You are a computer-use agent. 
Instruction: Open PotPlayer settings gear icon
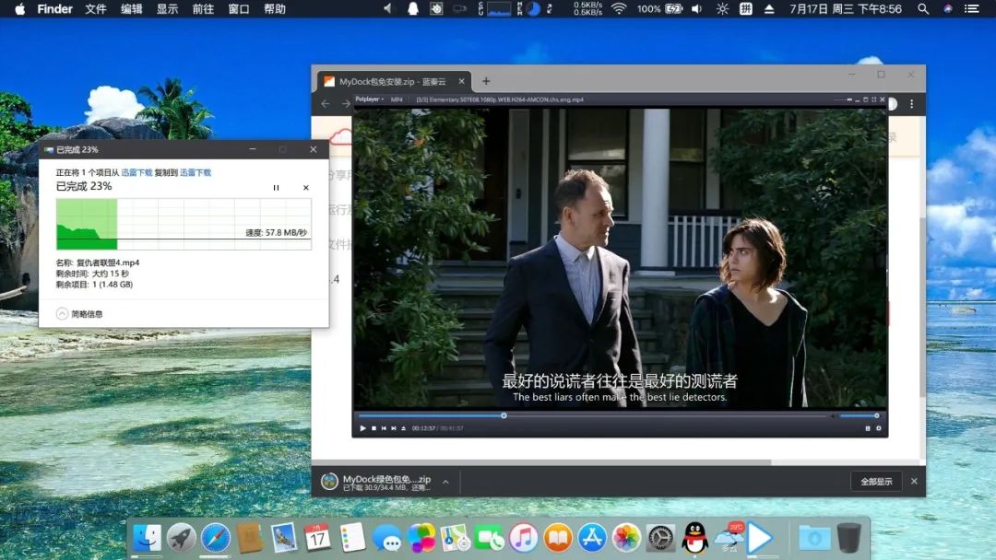pos(879,428)
